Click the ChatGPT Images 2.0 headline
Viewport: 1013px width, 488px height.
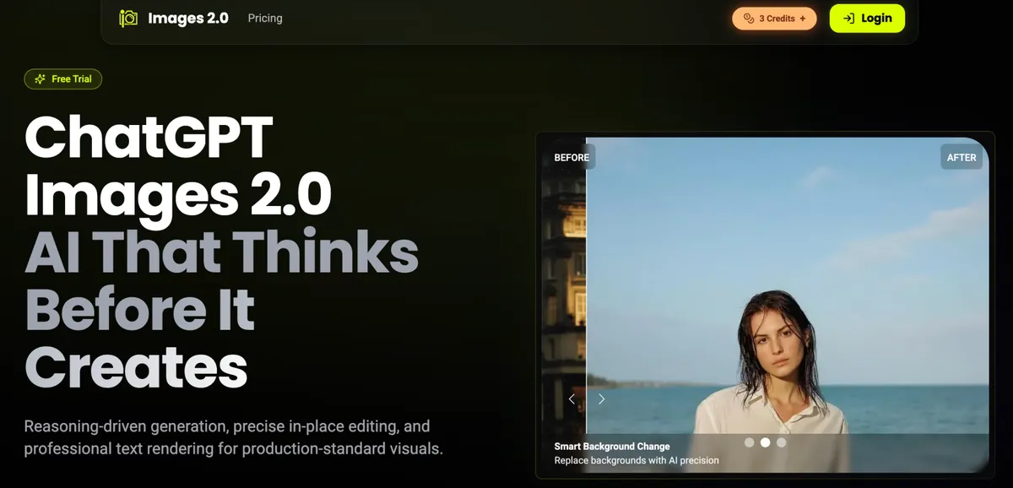pyautogui.click(x=178, y=166)
